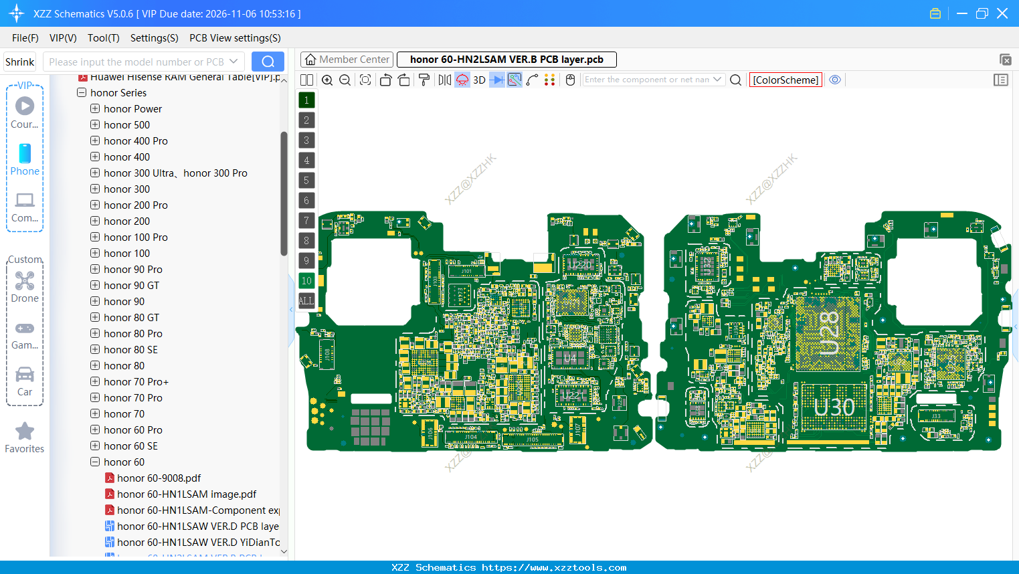Select layer ALL in the layer list

coord(306,301)
